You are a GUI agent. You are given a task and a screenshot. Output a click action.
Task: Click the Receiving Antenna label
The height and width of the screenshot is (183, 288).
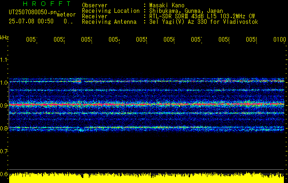(x=109, y=22)
